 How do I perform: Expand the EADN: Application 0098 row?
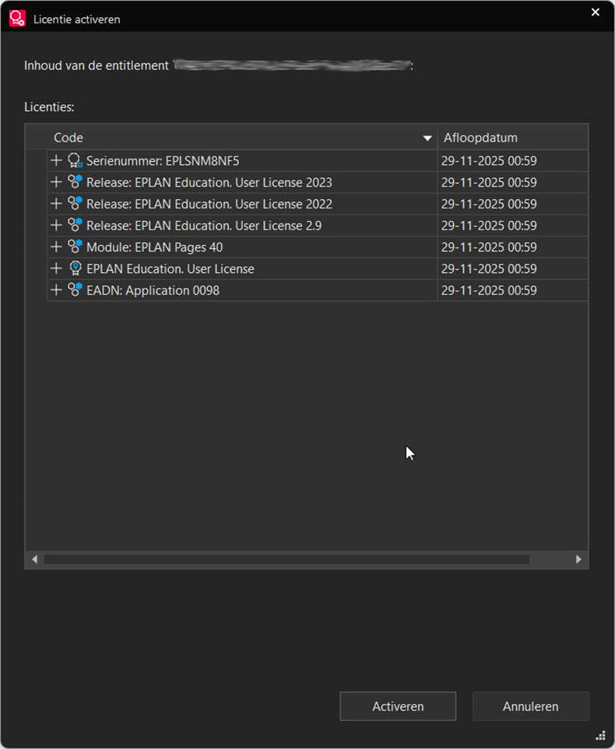(x=56, y=290)
